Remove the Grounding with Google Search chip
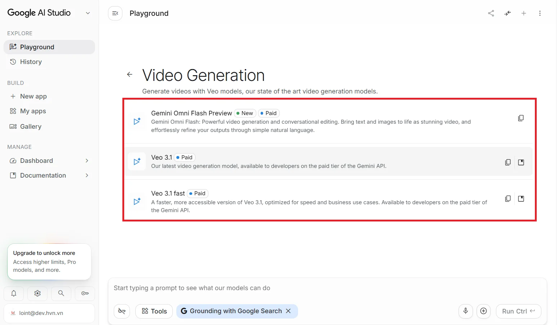This screenshot has width=559, height=325. (x=288, y=311)
